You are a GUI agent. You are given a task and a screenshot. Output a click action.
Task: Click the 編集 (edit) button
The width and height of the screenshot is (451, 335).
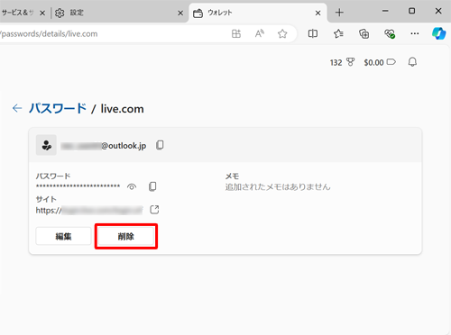tap(63, 236)
